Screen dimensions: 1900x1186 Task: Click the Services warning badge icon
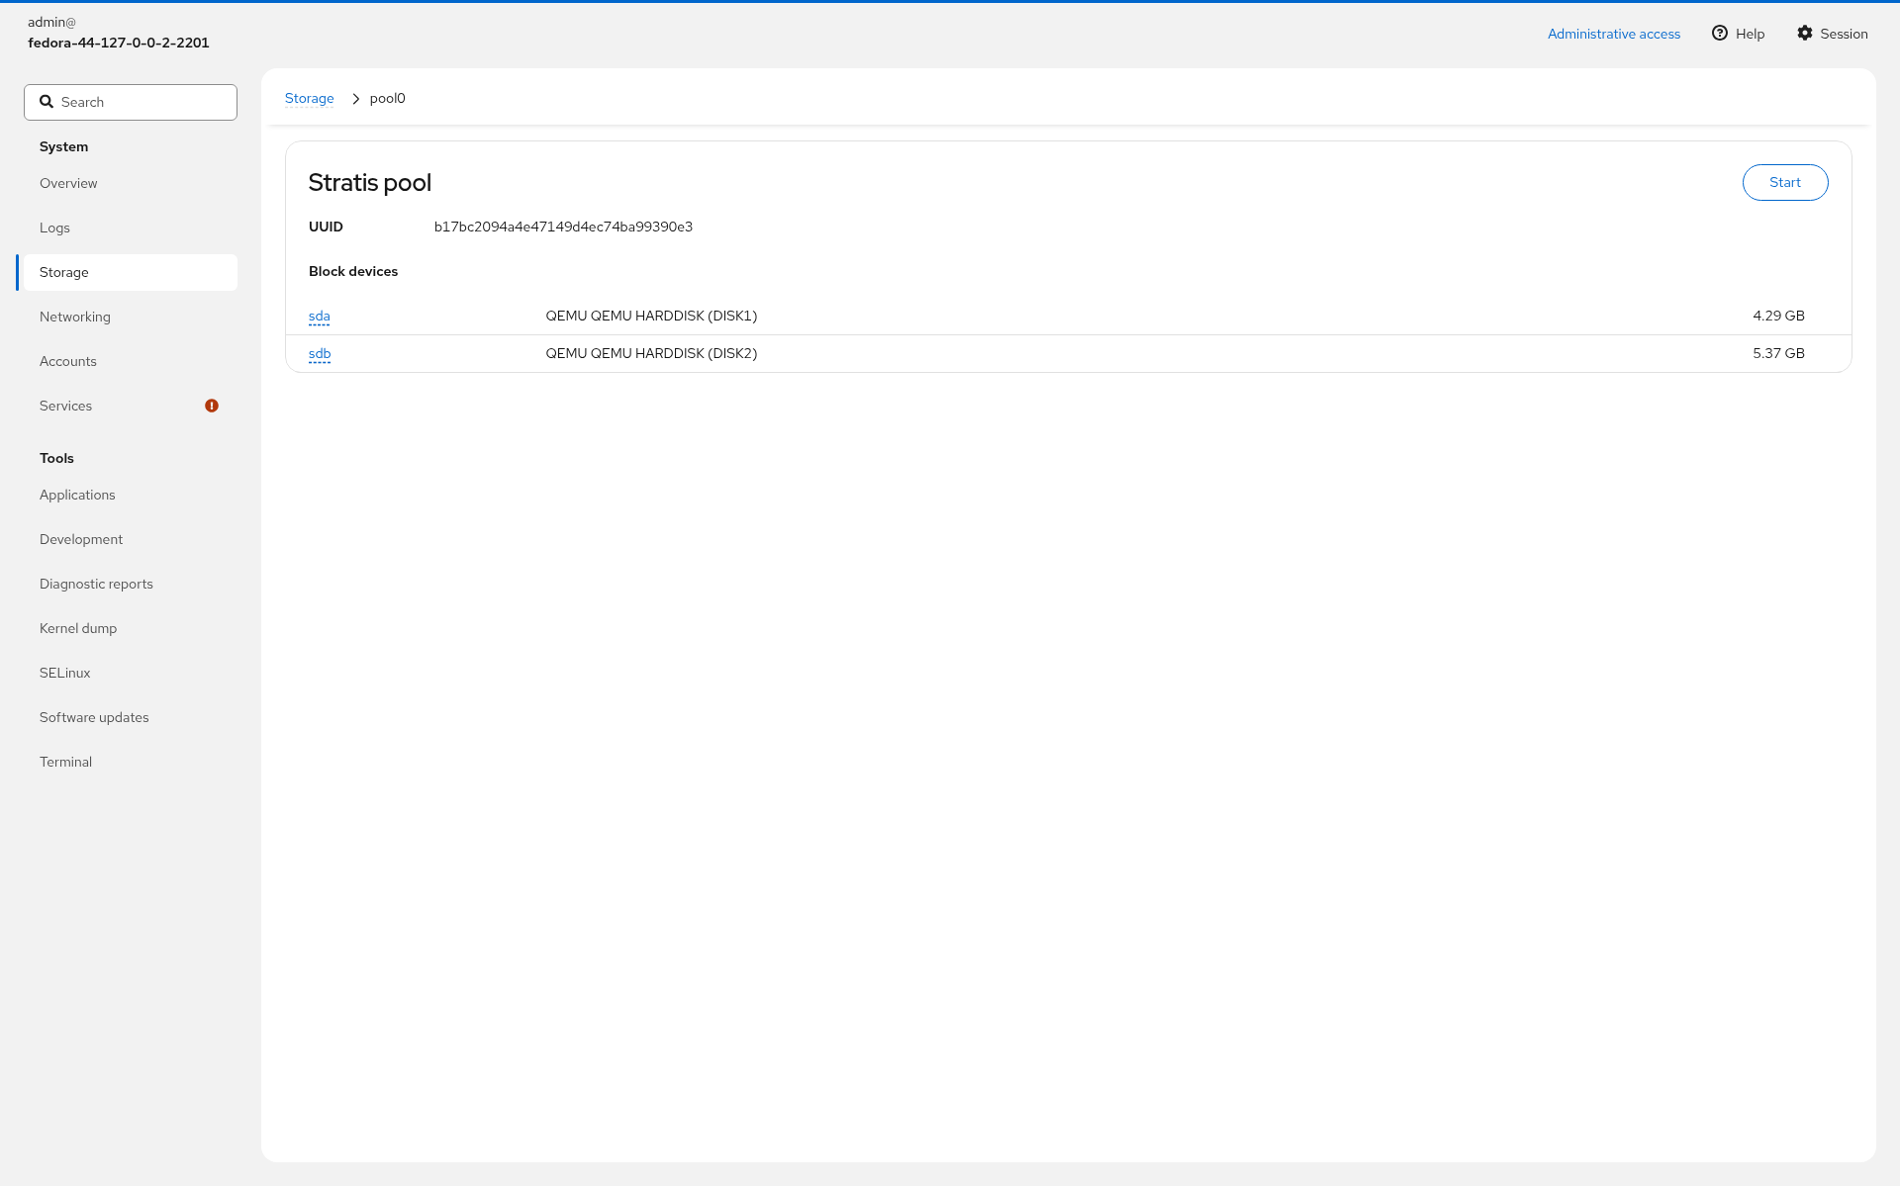pos(212,406)
